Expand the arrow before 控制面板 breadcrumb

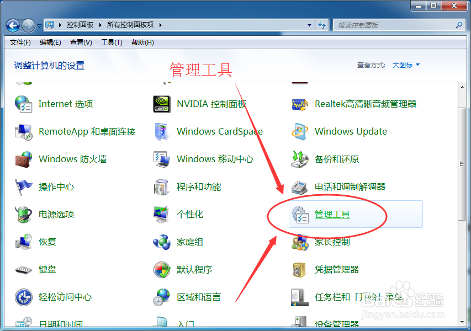(x=60, y=25)
